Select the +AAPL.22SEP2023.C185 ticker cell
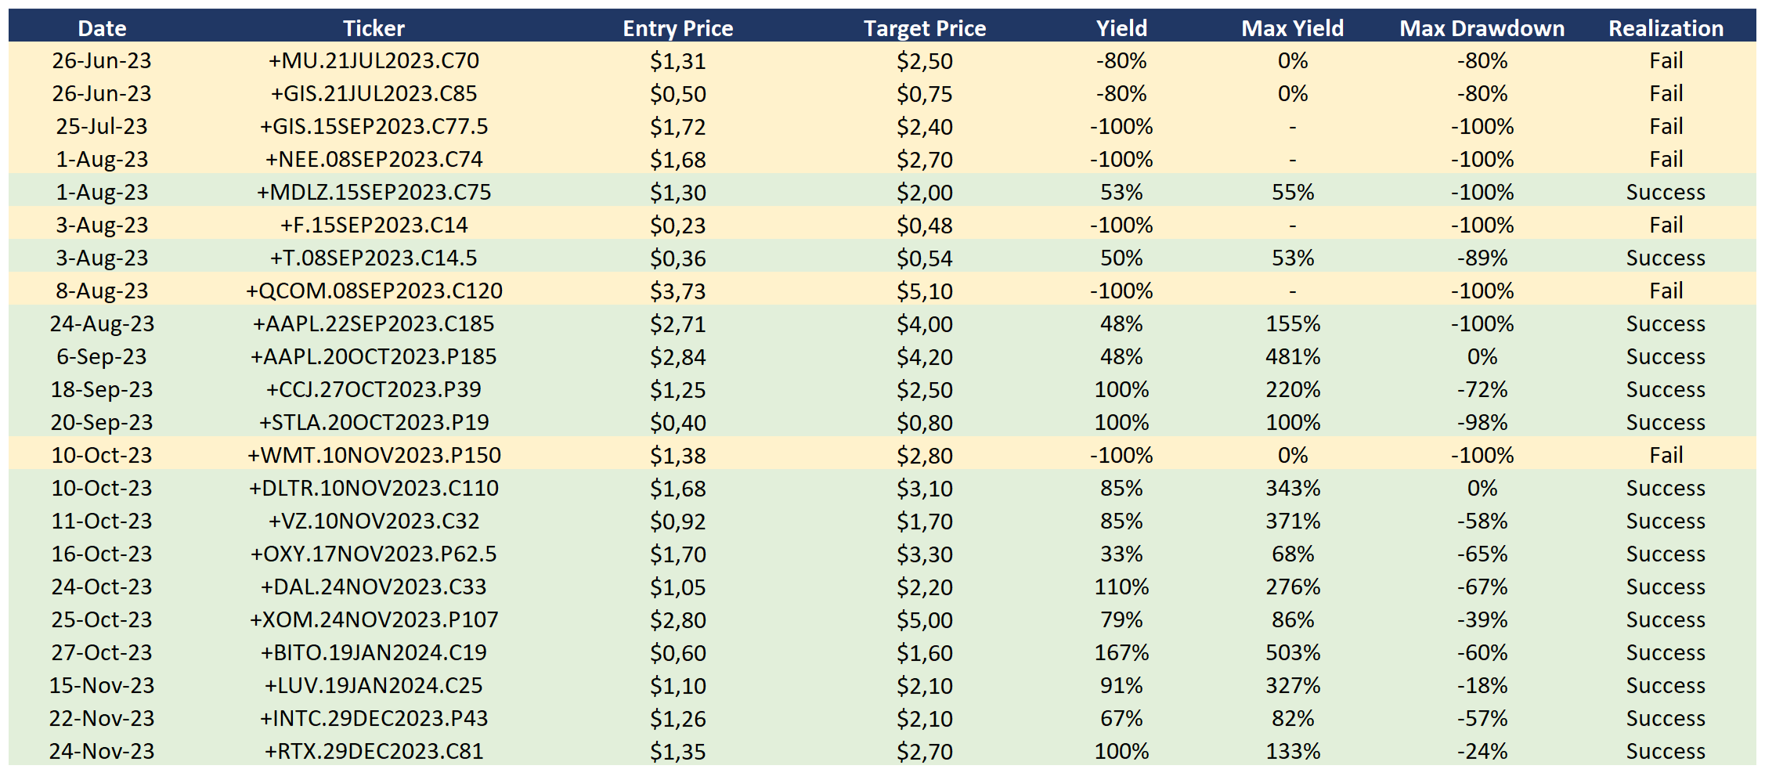Viewport: 1765px width, 776px height. click(x=374, y=324)
